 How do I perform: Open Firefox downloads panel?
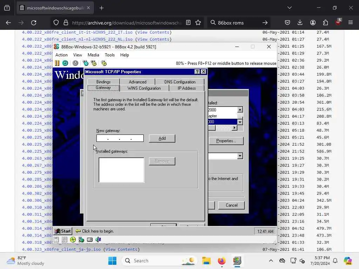point(300,23)
